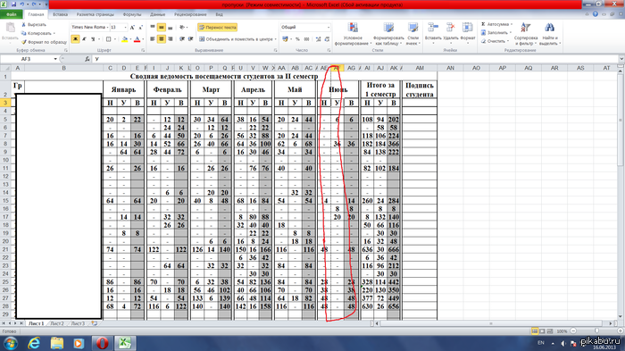Expand the number format dropdown
The image size is (625, 351).
click(329, 27)
